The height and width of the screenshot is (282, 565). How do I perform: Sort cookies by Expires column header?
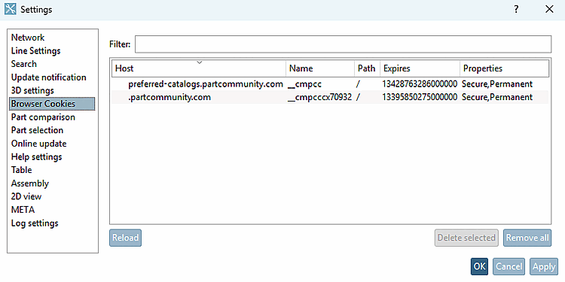pos(420,68)
